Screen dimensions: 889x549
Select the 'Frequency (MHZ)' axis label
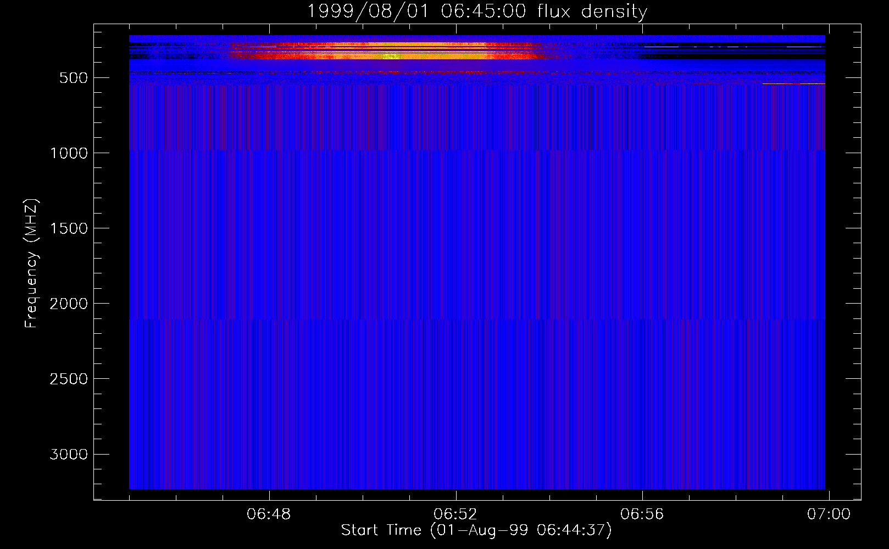[x=31, y=264]
